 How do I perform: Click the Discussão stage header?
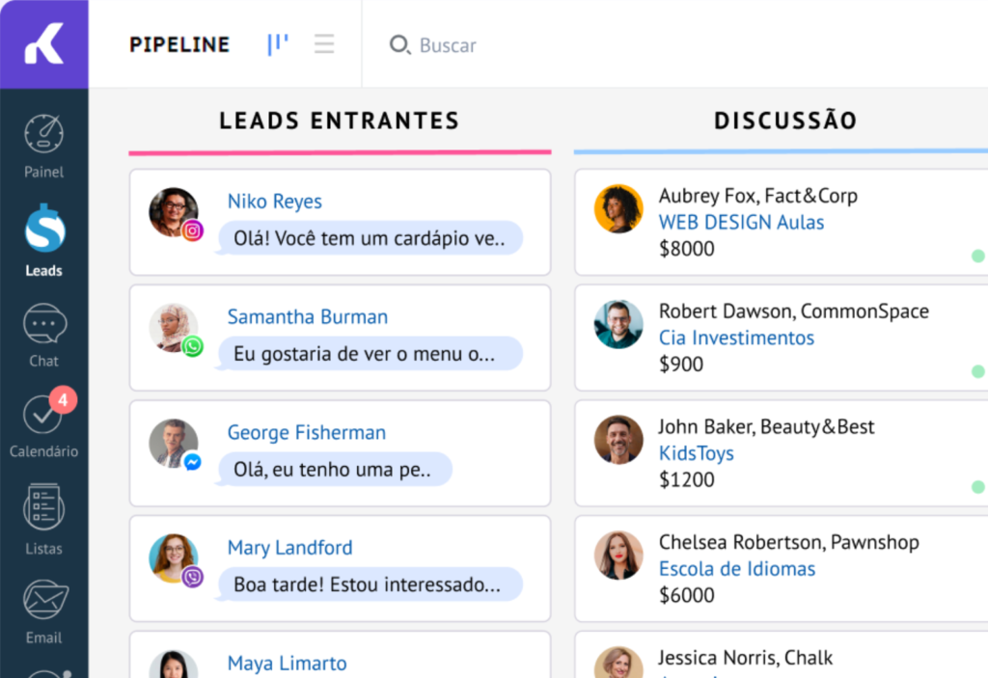point(785,121)
